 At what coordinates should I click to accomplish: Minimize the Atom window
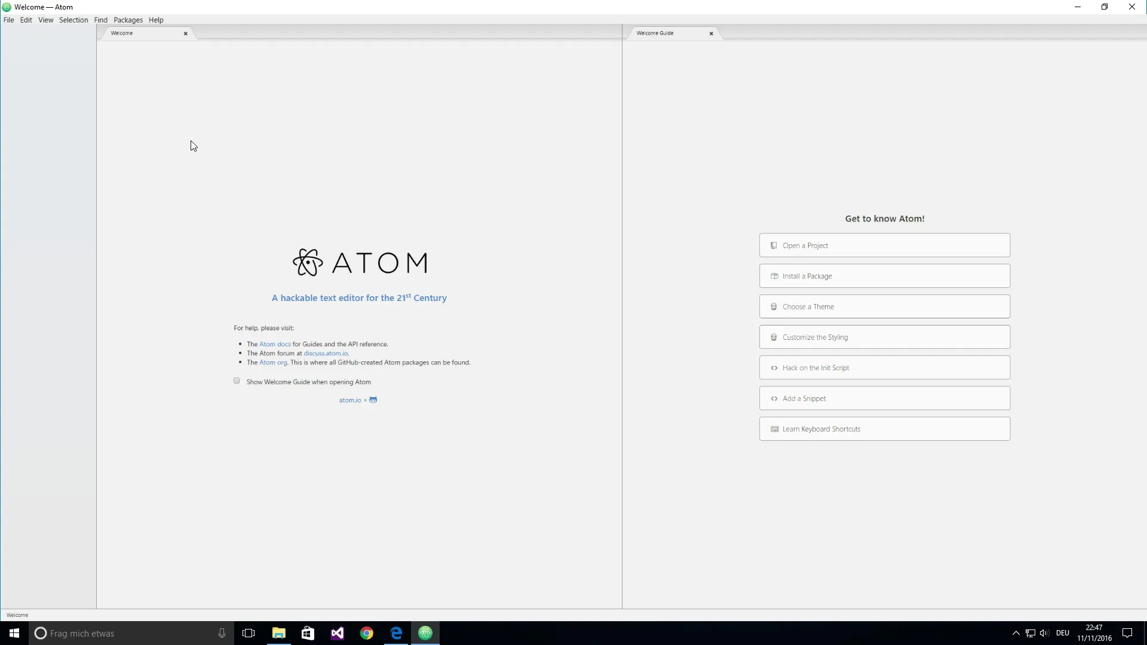click(1078, 7)
